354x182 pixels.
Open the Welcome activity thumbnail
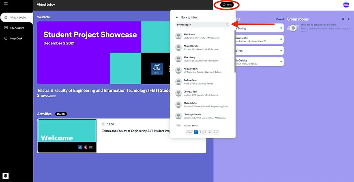[x=67, y=136]
